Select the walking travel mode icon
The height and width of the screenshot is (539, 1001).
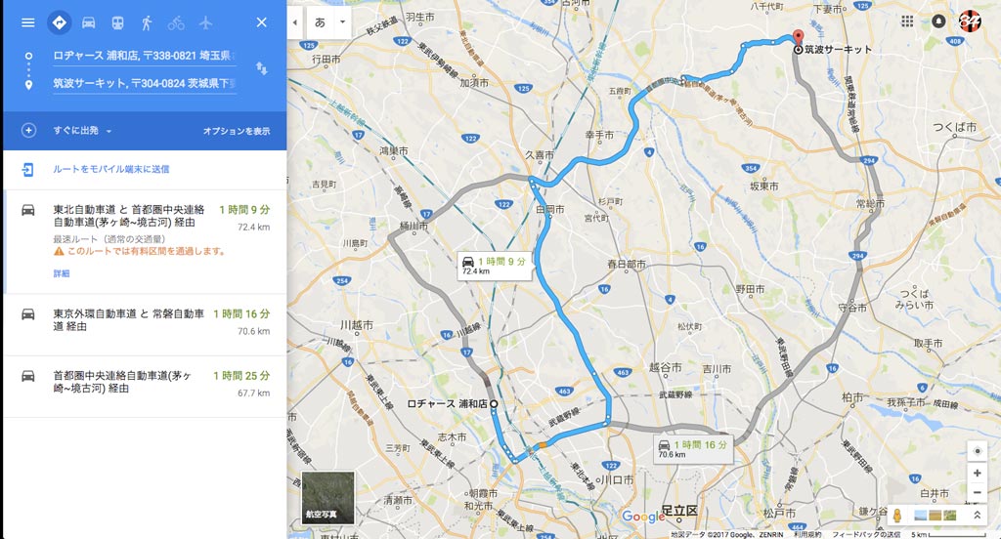147,23
